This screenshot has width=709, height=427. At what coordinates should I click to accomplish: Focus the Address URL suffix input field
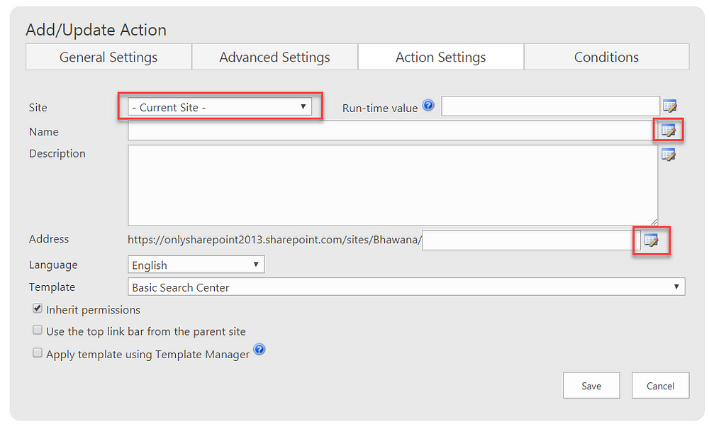coord(531,240)
